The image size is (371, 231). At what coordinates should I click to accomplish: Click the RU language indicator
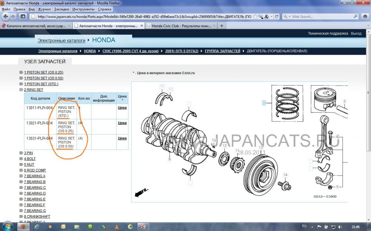pos(304,226)
